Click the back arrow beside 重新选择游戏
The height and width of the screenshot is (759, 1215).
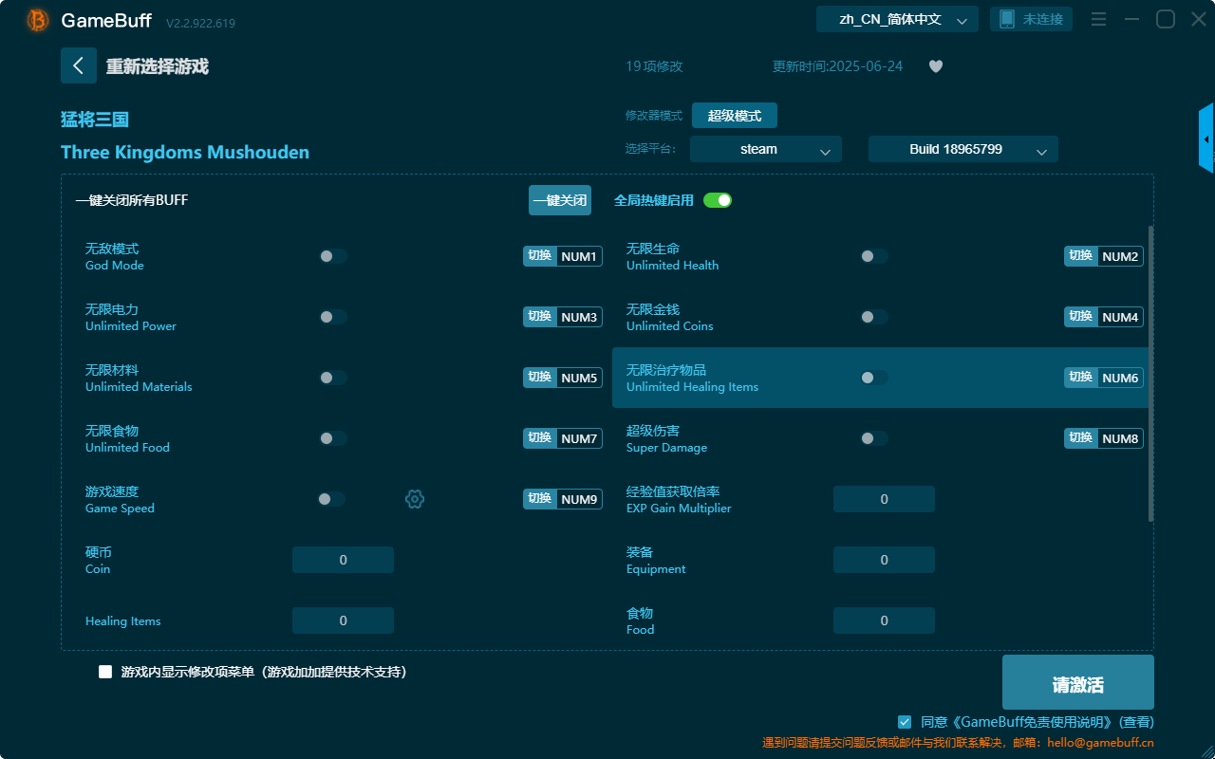pyautogui.click(x=79, y=65)
